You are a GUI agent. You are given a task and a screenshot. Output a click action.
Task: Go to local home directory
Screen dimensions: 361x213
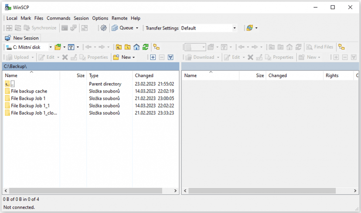136,47
